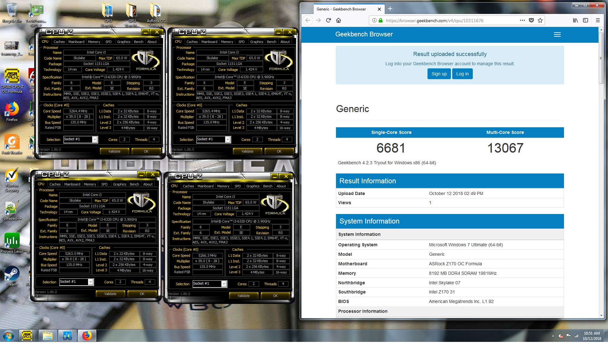Viewport: 608px width, 359px height.
Task: Open page actions three-dot menu in address bar
Action: (522, 20)
